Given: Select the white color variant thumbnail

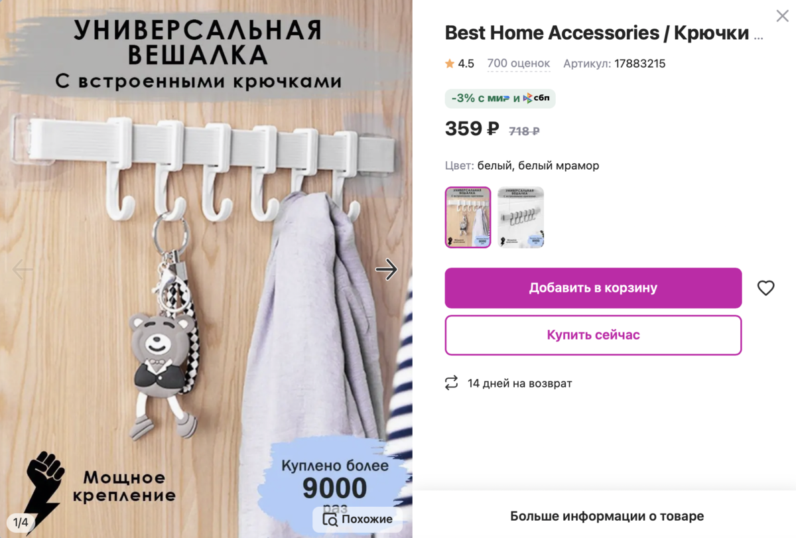Looking at the screenshot, I should pyautogui.click(x=468, y=218).
